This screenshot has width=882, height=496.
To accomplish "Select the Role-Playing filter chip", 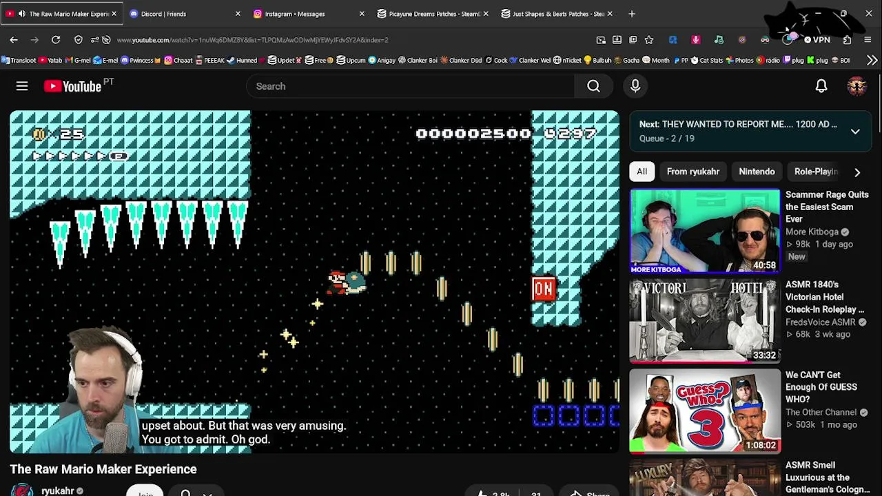I will [816, 172].
